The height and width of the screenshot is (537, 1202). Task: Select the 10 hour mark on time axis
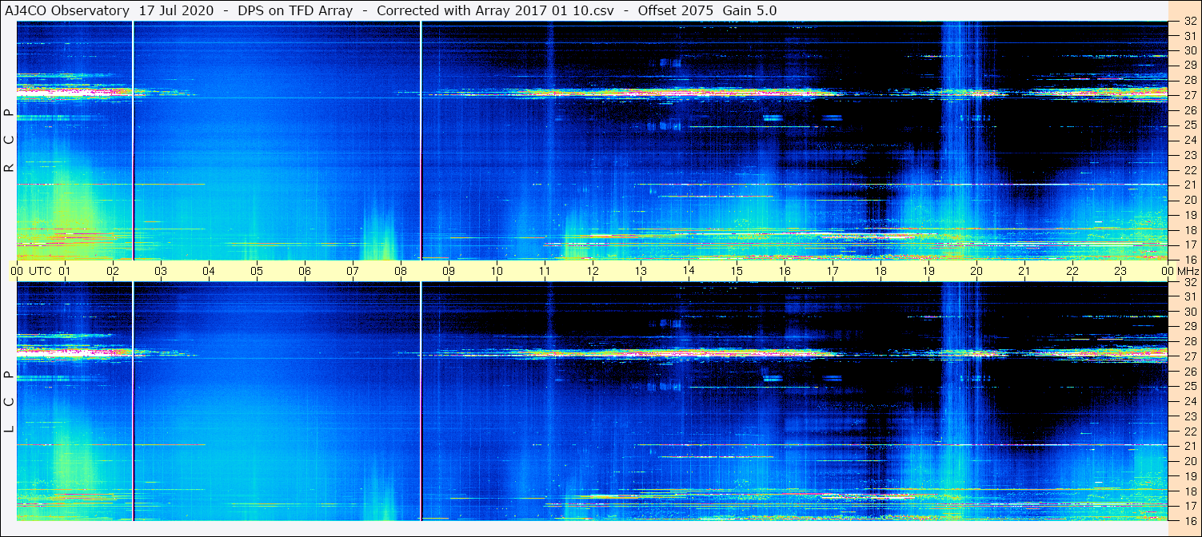coord(497,271)
